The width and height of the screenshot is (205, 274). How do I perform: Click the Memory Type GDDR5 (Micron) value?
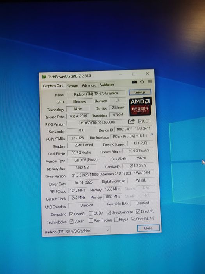[86, 160]
